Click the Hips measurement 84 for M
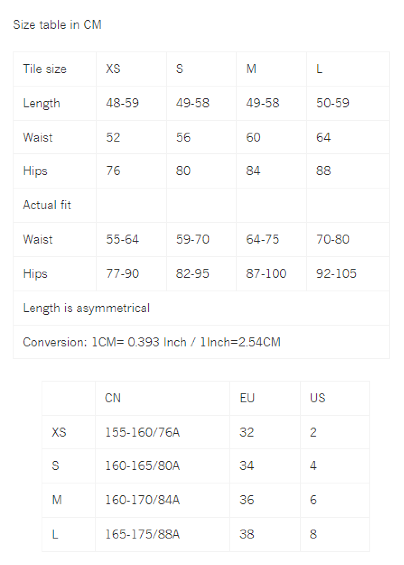 [253, 171]
